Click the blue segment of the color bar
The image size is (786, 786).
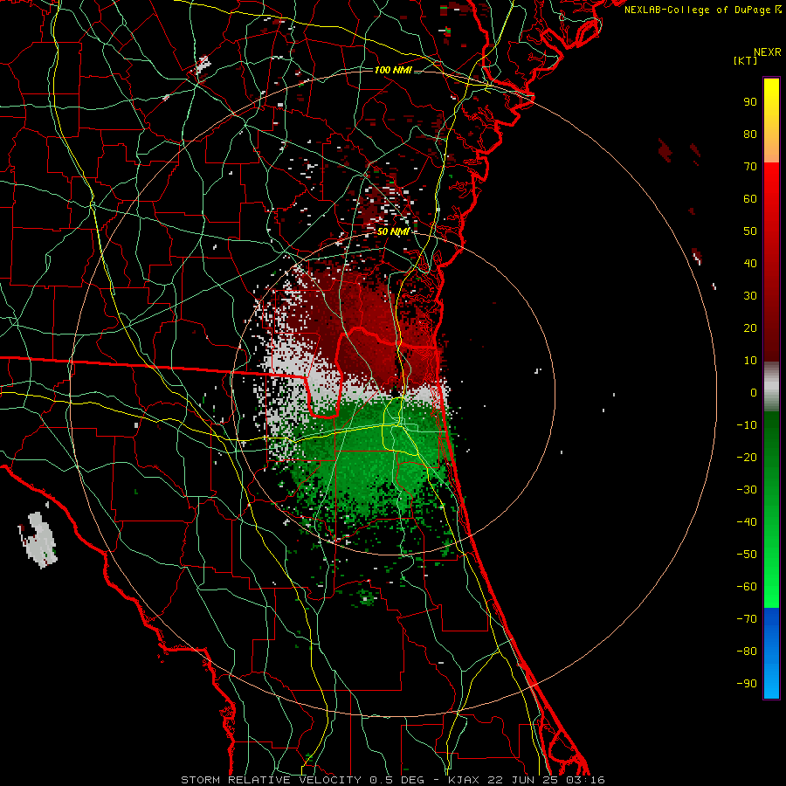[771, 653]
